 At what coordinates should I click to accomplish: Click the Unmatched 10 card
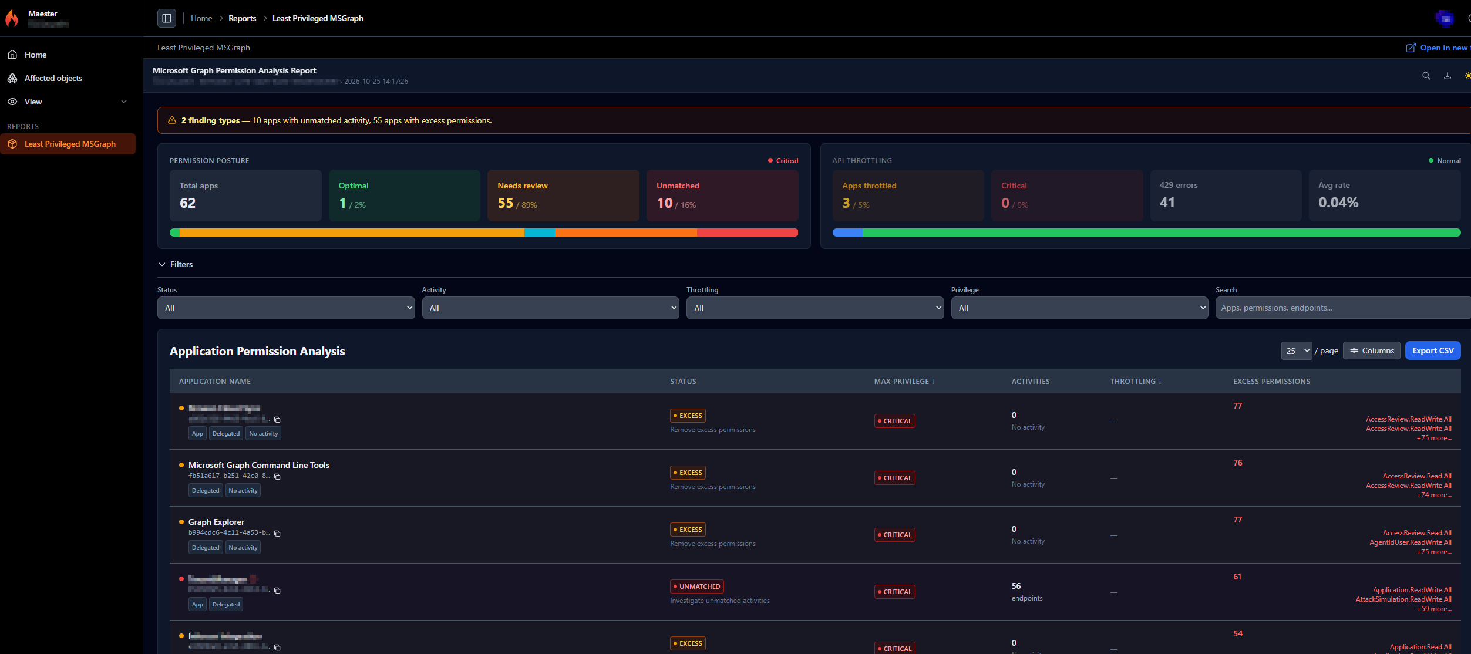tap(722, 195)
